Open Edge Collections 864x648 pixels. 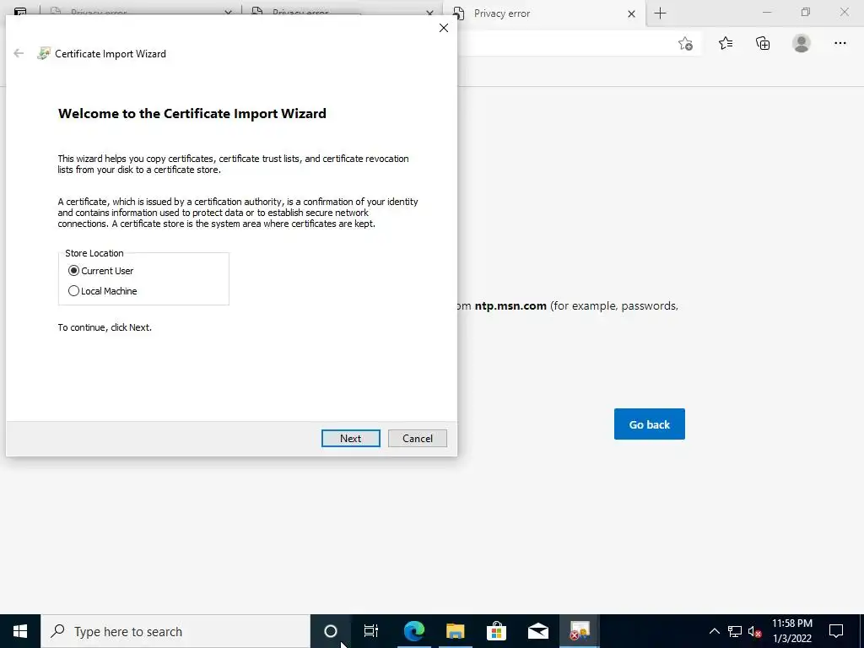point(763,43)
